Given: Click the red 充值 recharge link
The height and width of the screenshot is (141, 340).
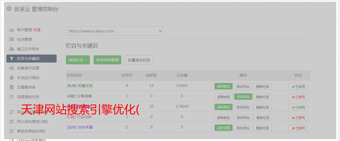Looking at the screenshot, I should (x=37, y=30).
